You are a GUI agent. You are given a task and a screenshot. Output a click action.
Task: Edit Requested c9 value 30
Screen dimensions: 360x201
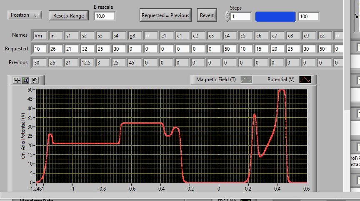click(x=309, y=49)
